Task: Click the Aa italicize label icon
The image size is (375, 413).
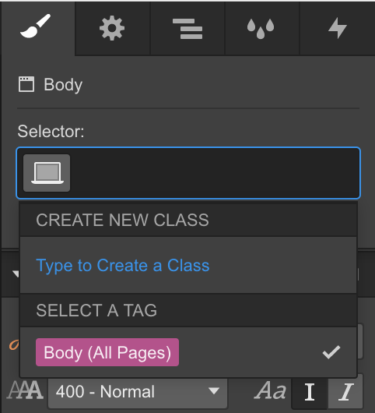Action: pos(270,390)
